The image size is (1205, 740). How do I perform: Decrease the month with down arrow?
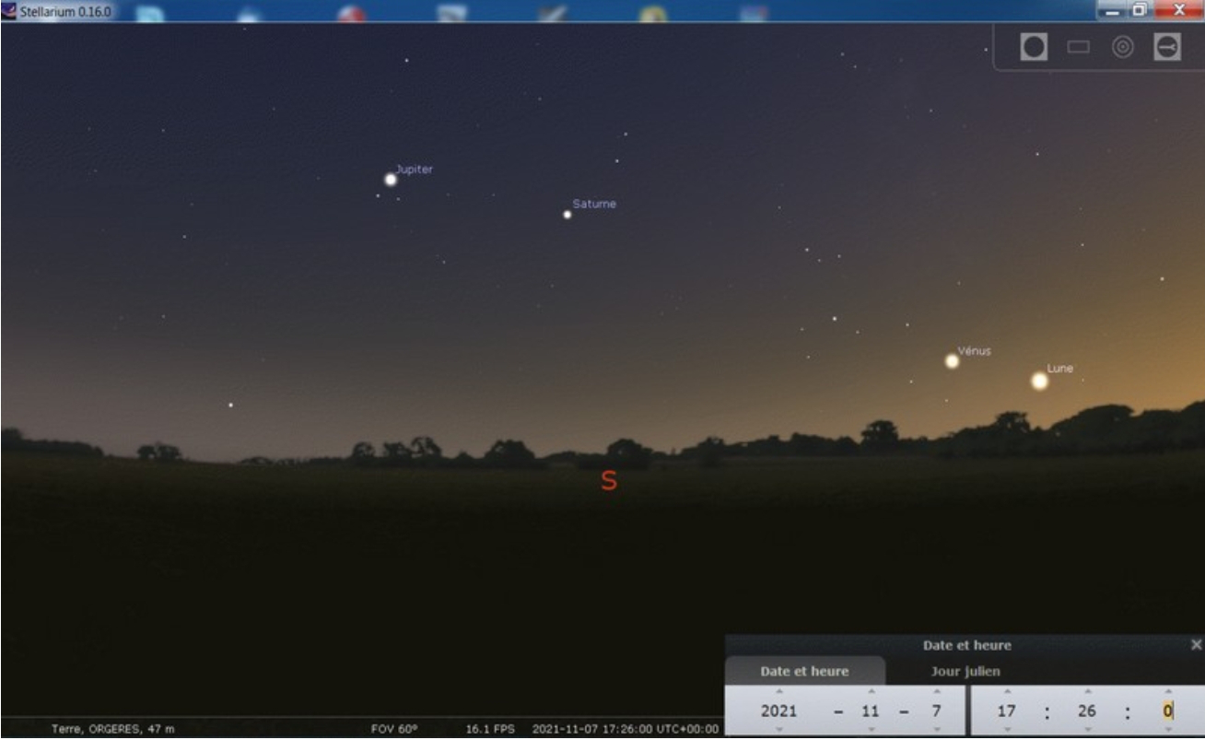(871, 729)
